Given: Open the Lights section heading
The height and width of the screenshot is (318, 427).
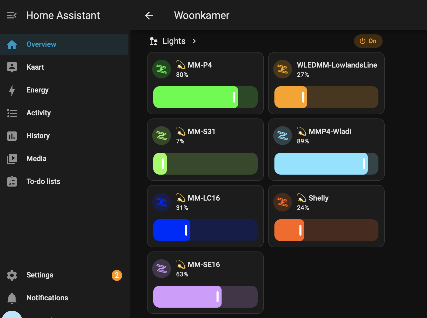Looking at the screenshot, I should [x=174, y=41].
